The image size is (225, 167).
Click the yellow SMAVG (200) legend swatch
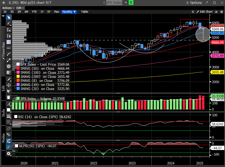click(x=18, y=77)
